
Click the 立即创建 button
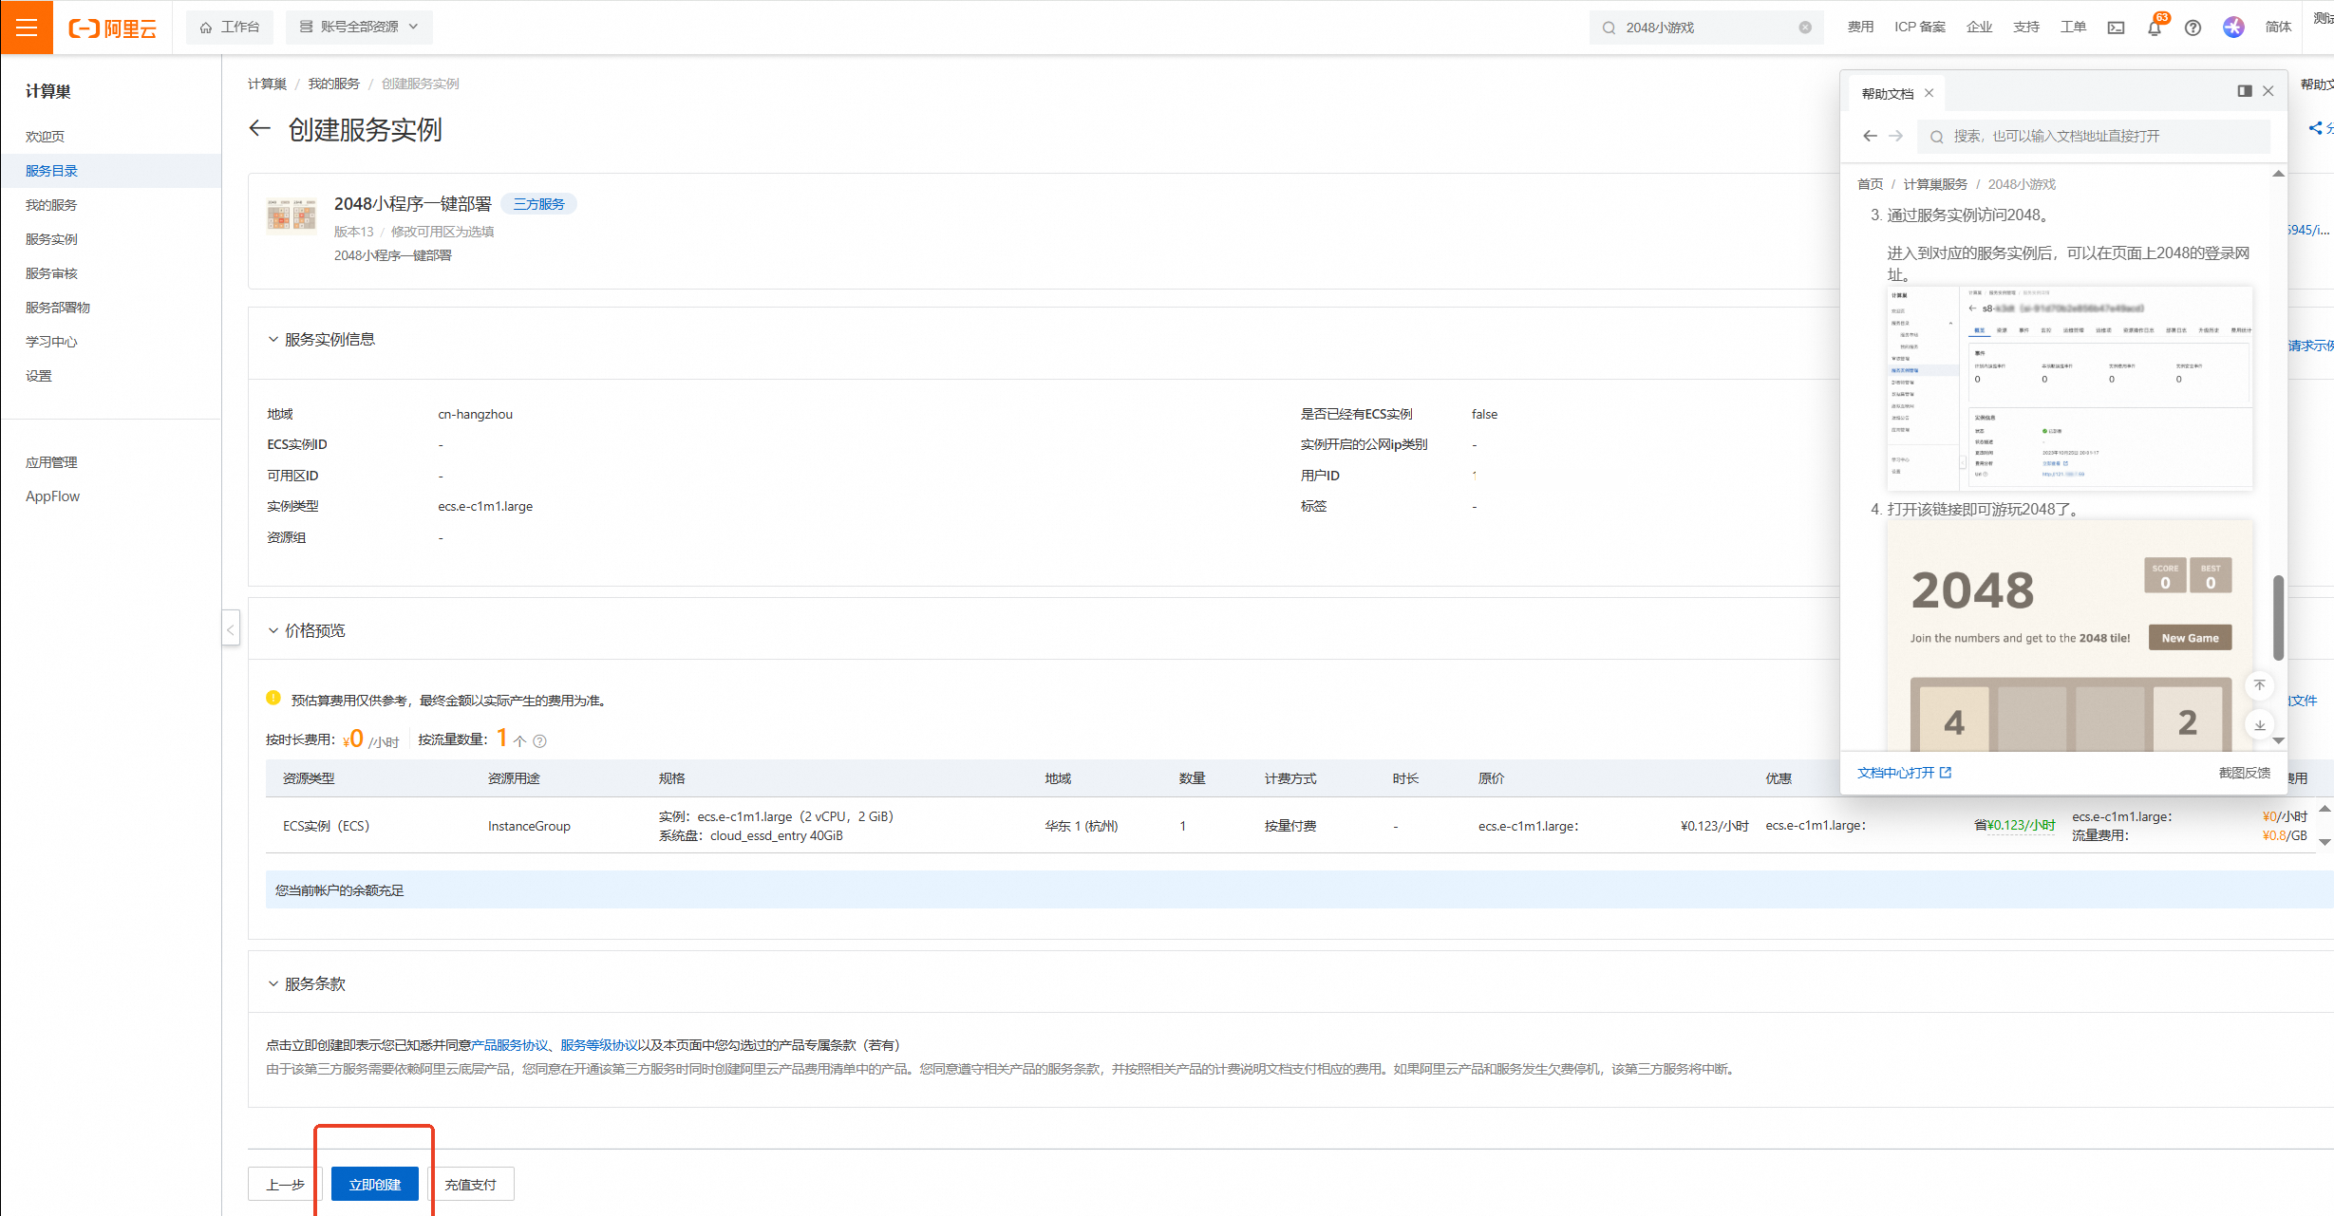(x=374, y=1185)
